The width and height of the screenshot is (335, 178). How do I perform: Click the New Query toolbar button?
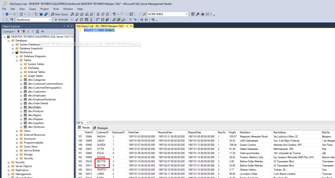point(60,14)
